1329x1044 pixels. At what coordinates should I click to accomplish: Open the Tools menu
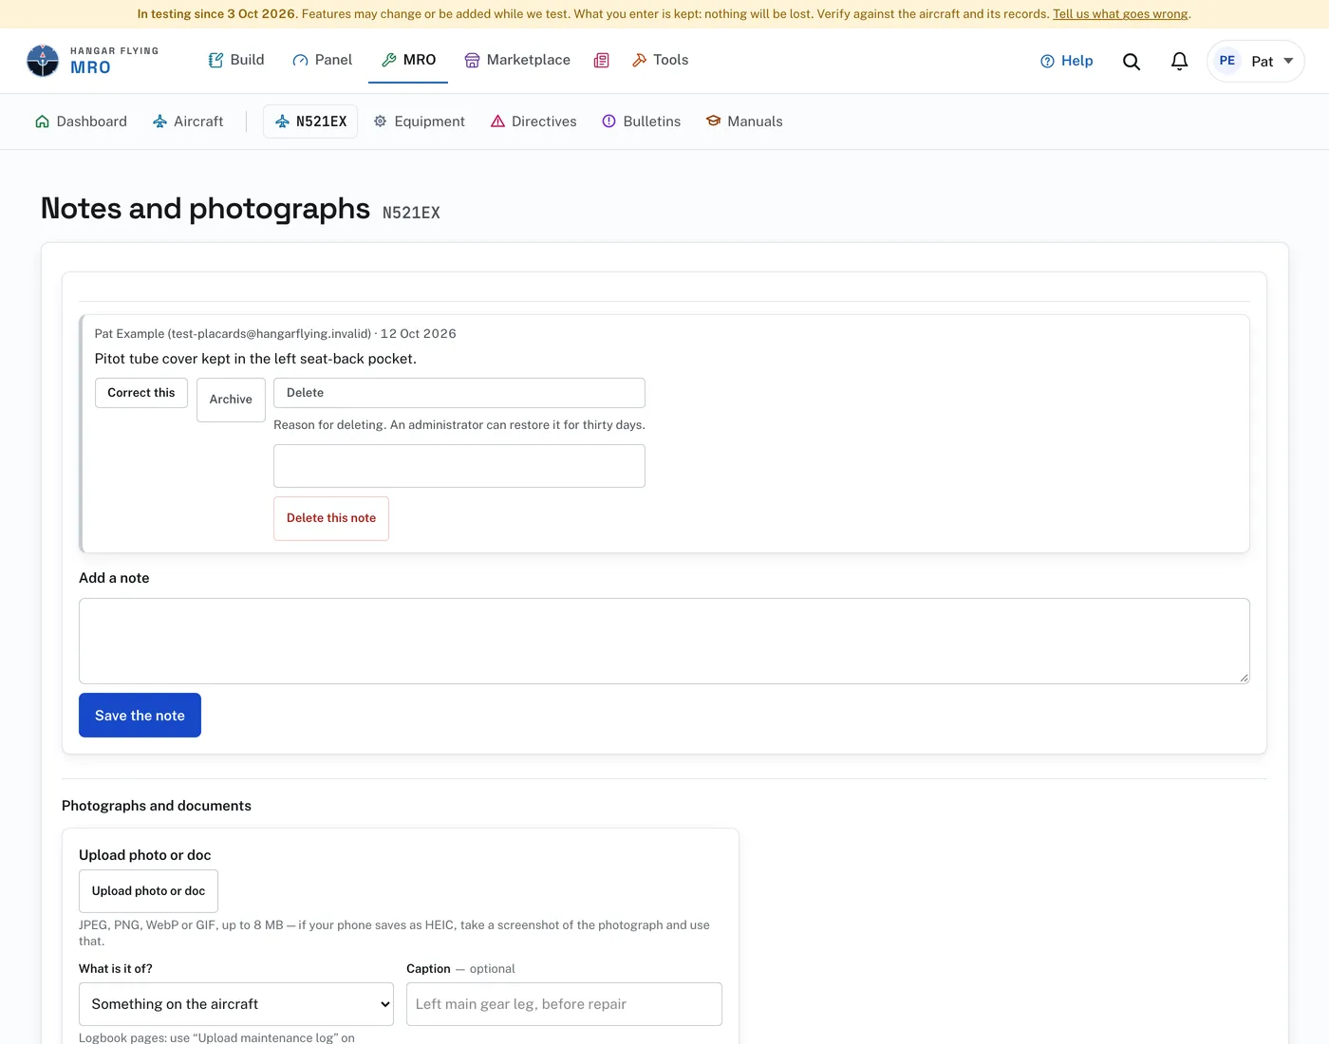coord(660,60)
